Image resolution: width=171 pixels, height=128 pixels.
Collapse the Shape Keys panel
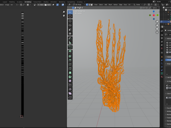[168, 64]
